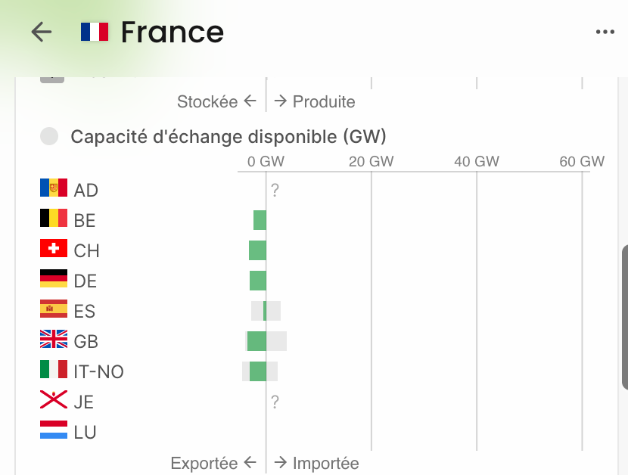This screenshot has height=475, width=628.
Task: Click the green export bar for DE
Action: click(x=258, y=281)
